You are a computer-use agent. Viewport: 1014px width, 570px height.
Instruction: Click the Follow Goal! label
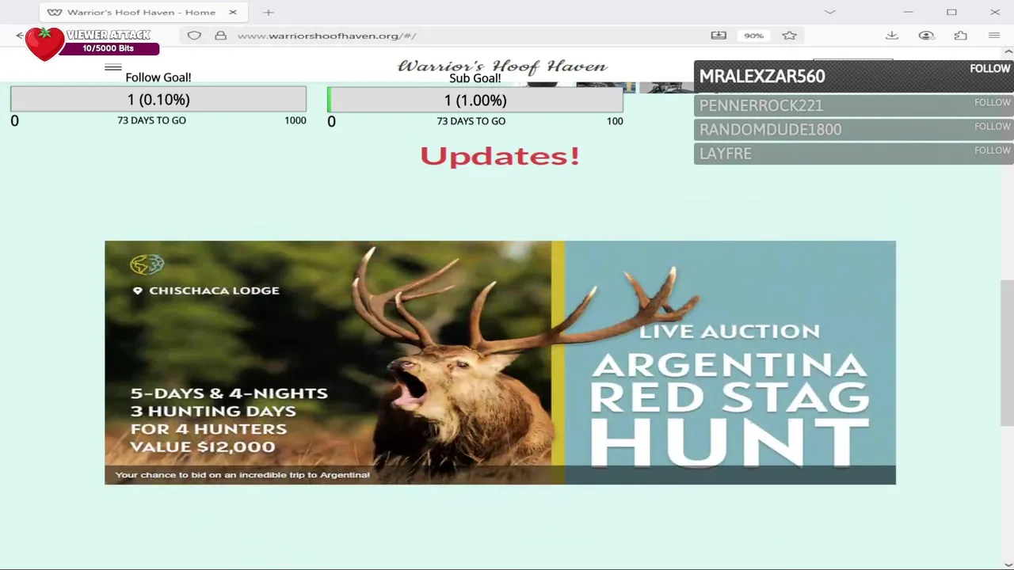(158, 78)
